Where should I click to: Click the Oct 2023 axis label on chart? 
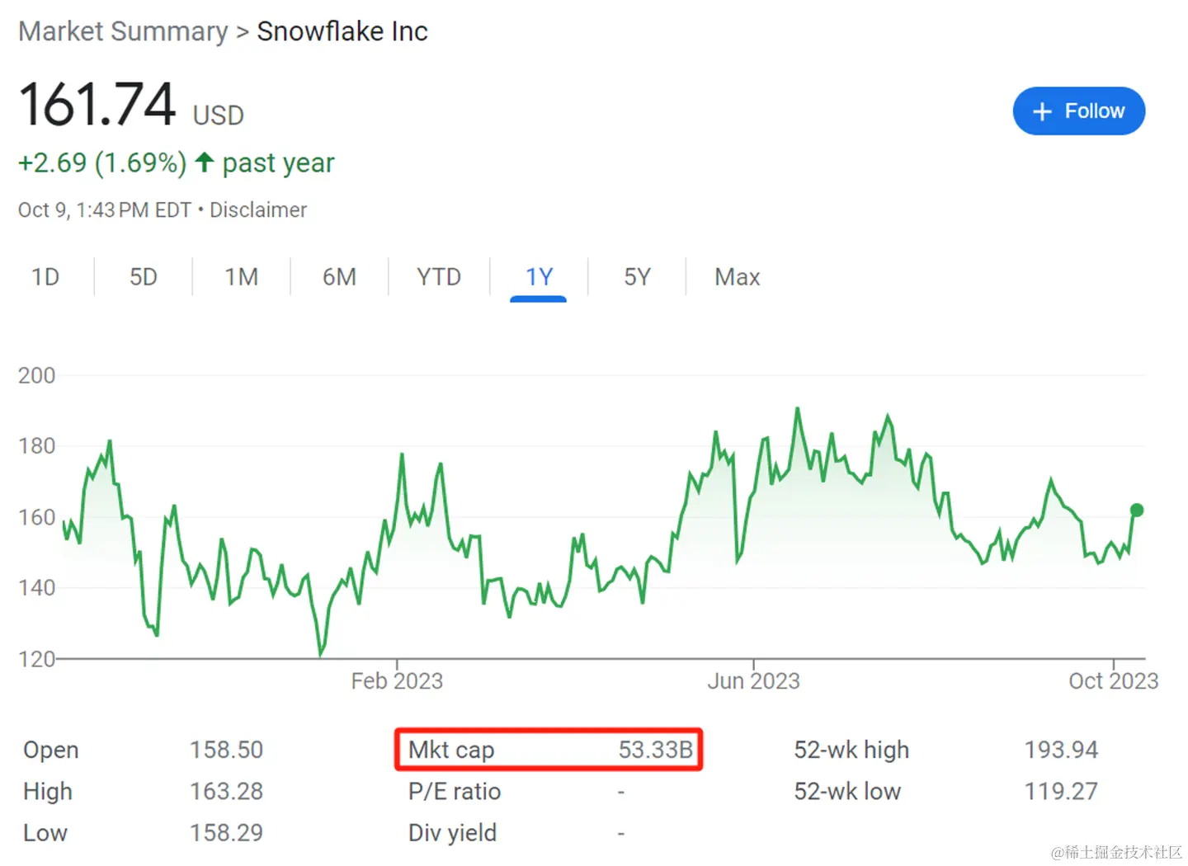point(1114,680)
